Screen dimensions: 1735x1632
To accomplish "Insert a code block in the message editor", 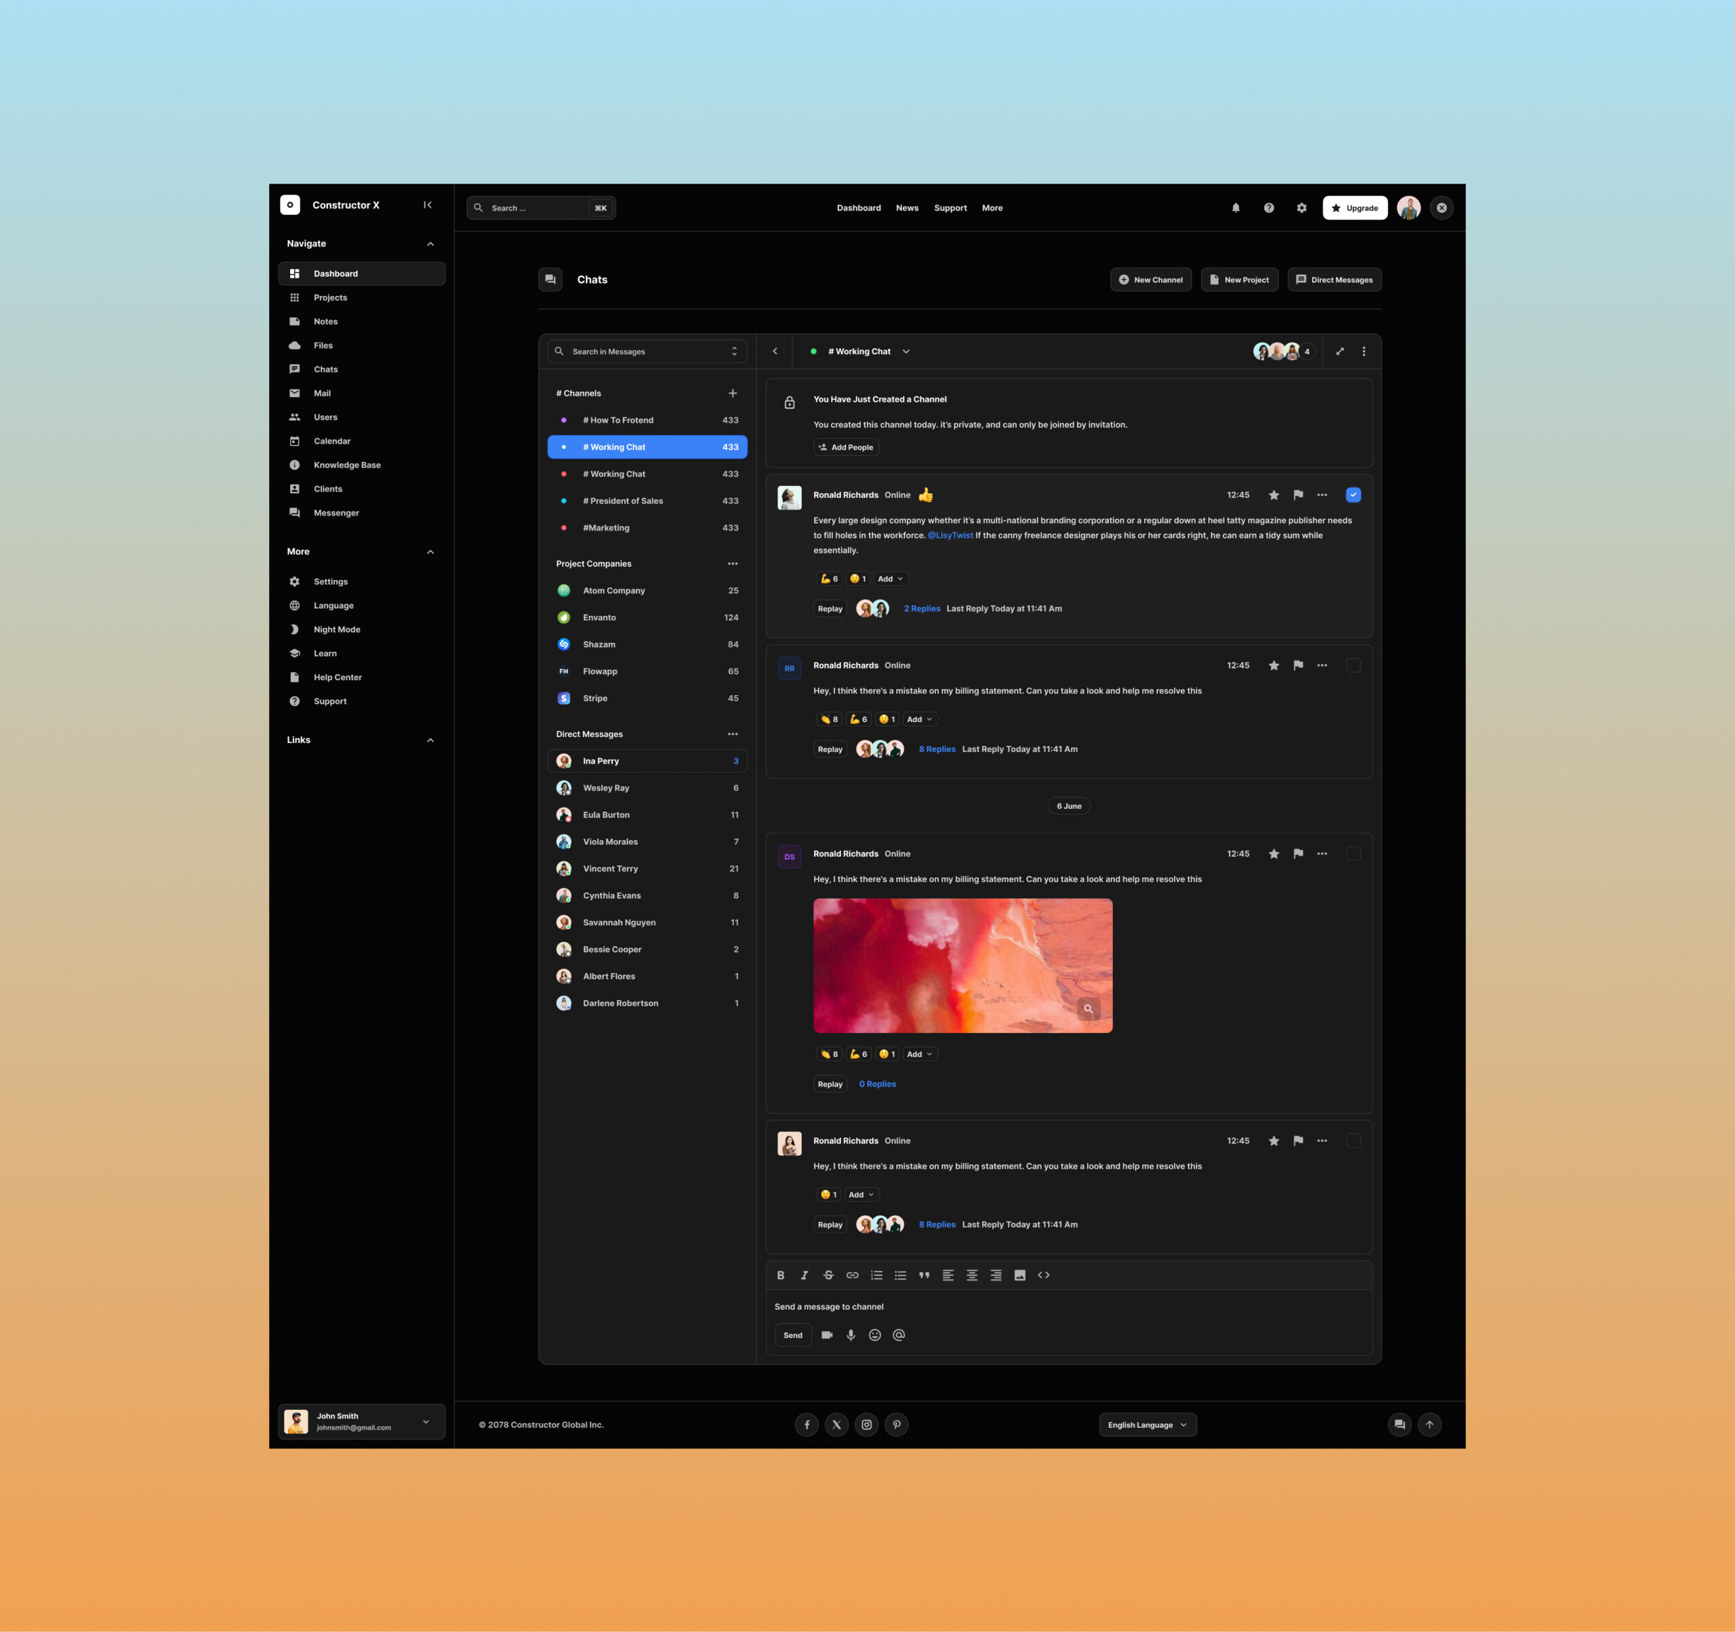I will point(1043,1275).
